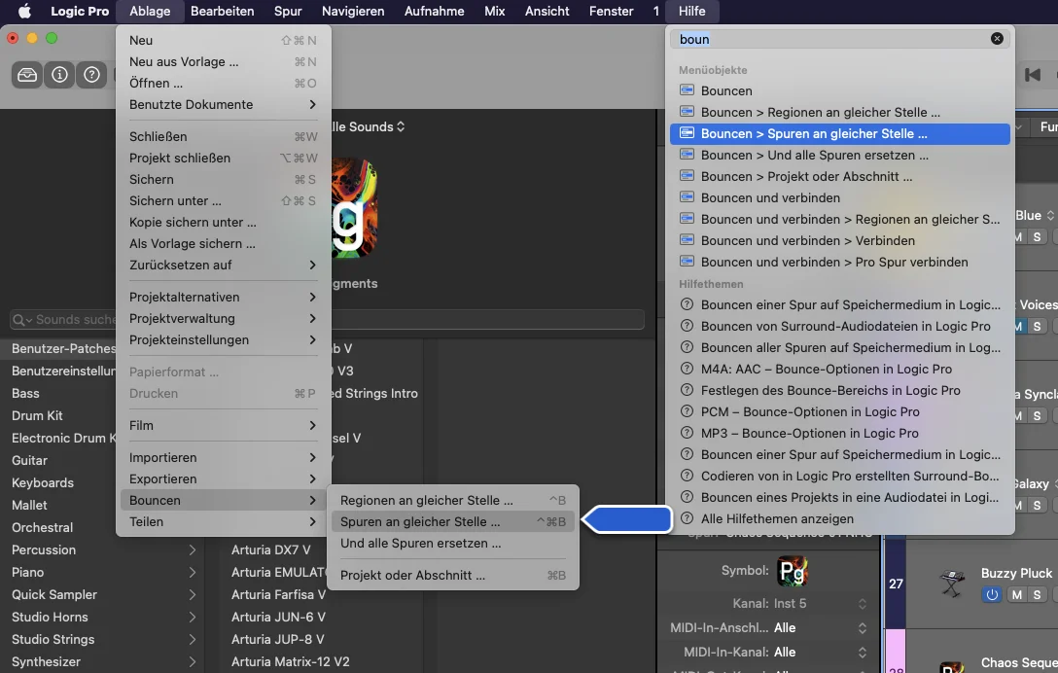The height and width of the screenshot is (673, 1058).
Task: Solo the Buzzy Pluck track
Action: [x=1037, y=594]
